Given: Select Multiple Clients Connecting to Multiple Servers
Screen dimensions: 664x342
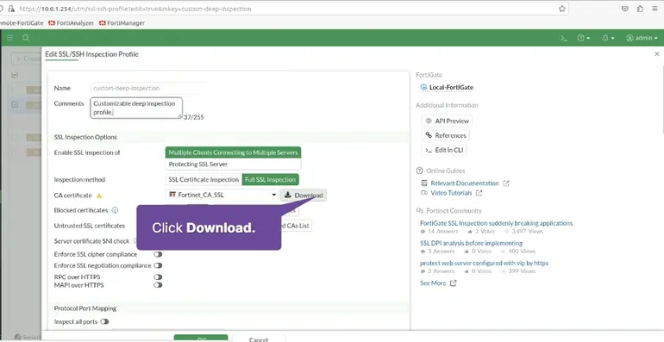Looking at the screenshot, I should click(233, 152).
